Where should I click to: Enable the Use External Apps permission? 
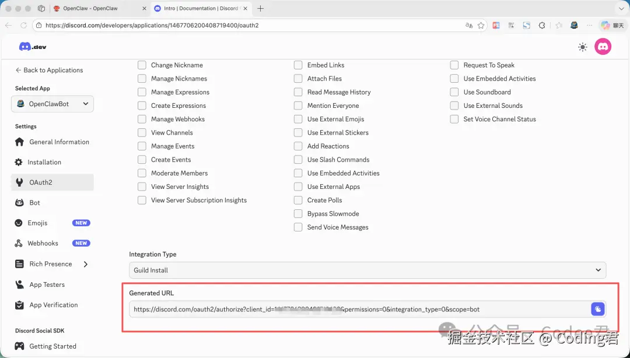coord(298,187)
